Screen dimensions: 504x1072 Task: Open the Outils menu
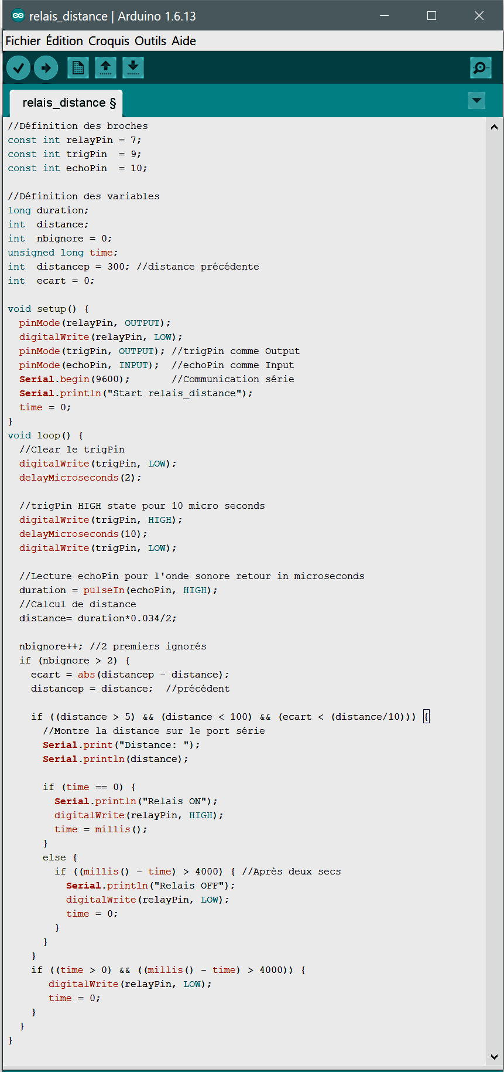point(150,41)
